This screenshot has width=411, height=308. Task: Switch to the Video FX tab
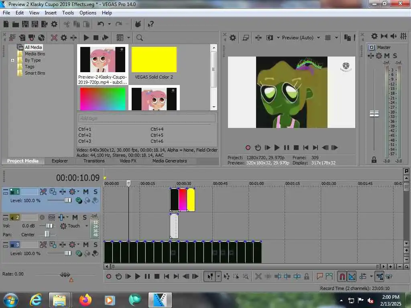[x=128, y=161]
